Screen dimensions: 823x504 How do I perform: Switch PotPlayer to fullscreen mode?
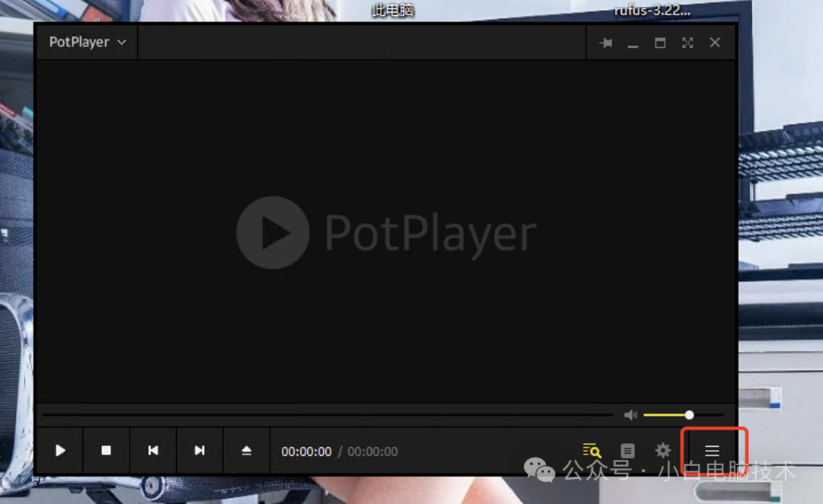pos(687,43)
